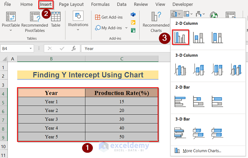This screenshot has height=158, width=248.
Task: Select column A header
Action: [13, 59]
